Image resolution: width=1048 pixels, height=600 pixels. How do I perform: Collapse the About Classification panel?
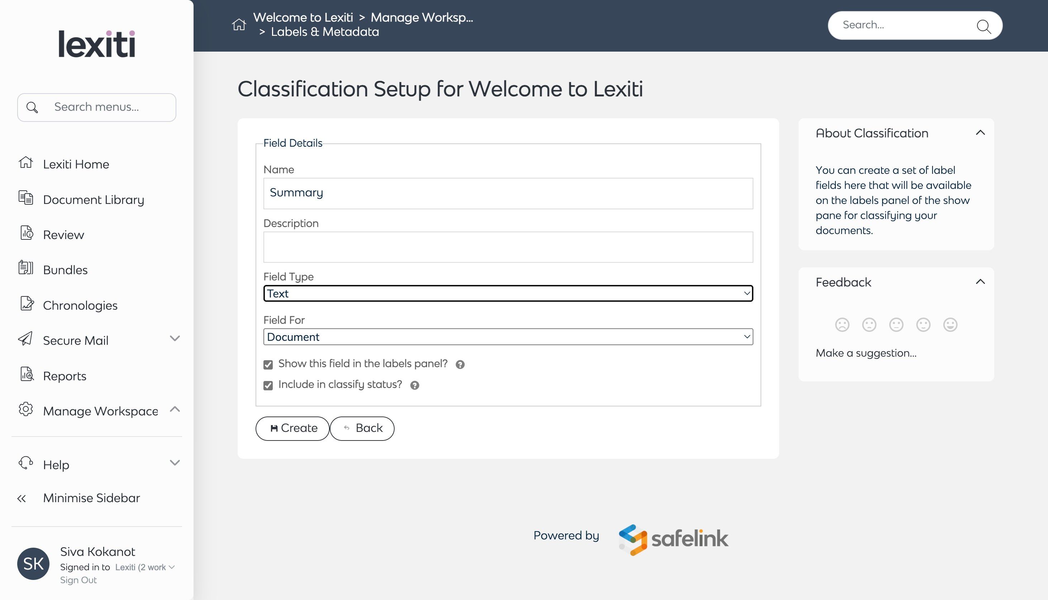click(981, 133)
